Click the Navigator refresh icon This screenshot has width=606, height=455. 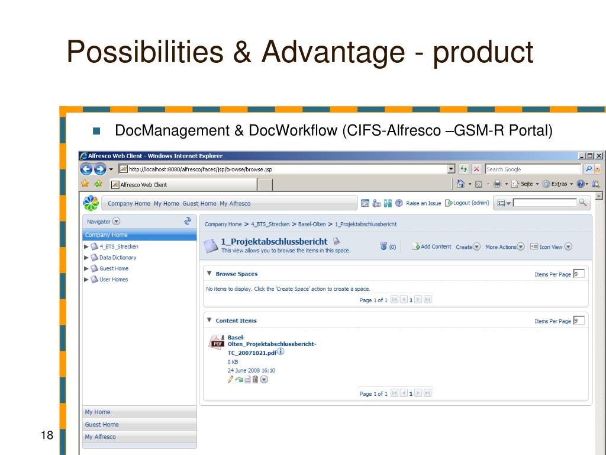tap(188, 221)
